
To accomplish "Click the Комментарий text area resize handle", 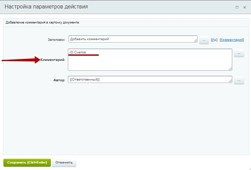I will [230, 69].
